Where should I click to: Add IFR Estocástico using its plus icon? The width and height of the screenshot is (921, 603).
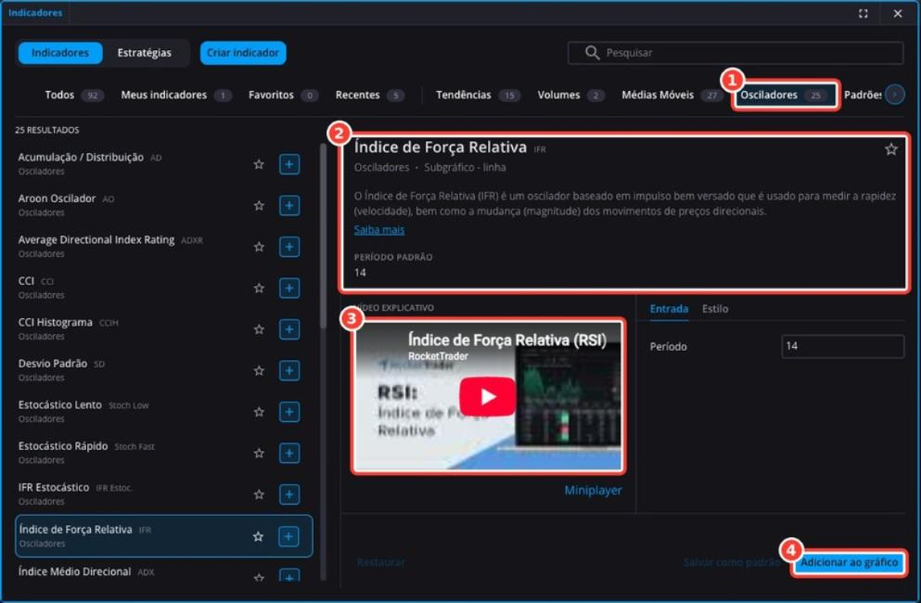(289, 494)
